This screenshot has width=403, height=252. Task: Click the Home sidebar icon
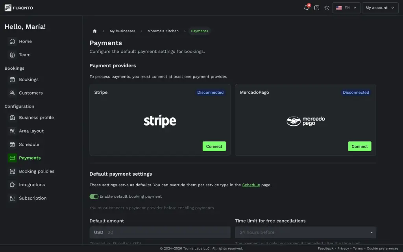[x=12, y=41]
